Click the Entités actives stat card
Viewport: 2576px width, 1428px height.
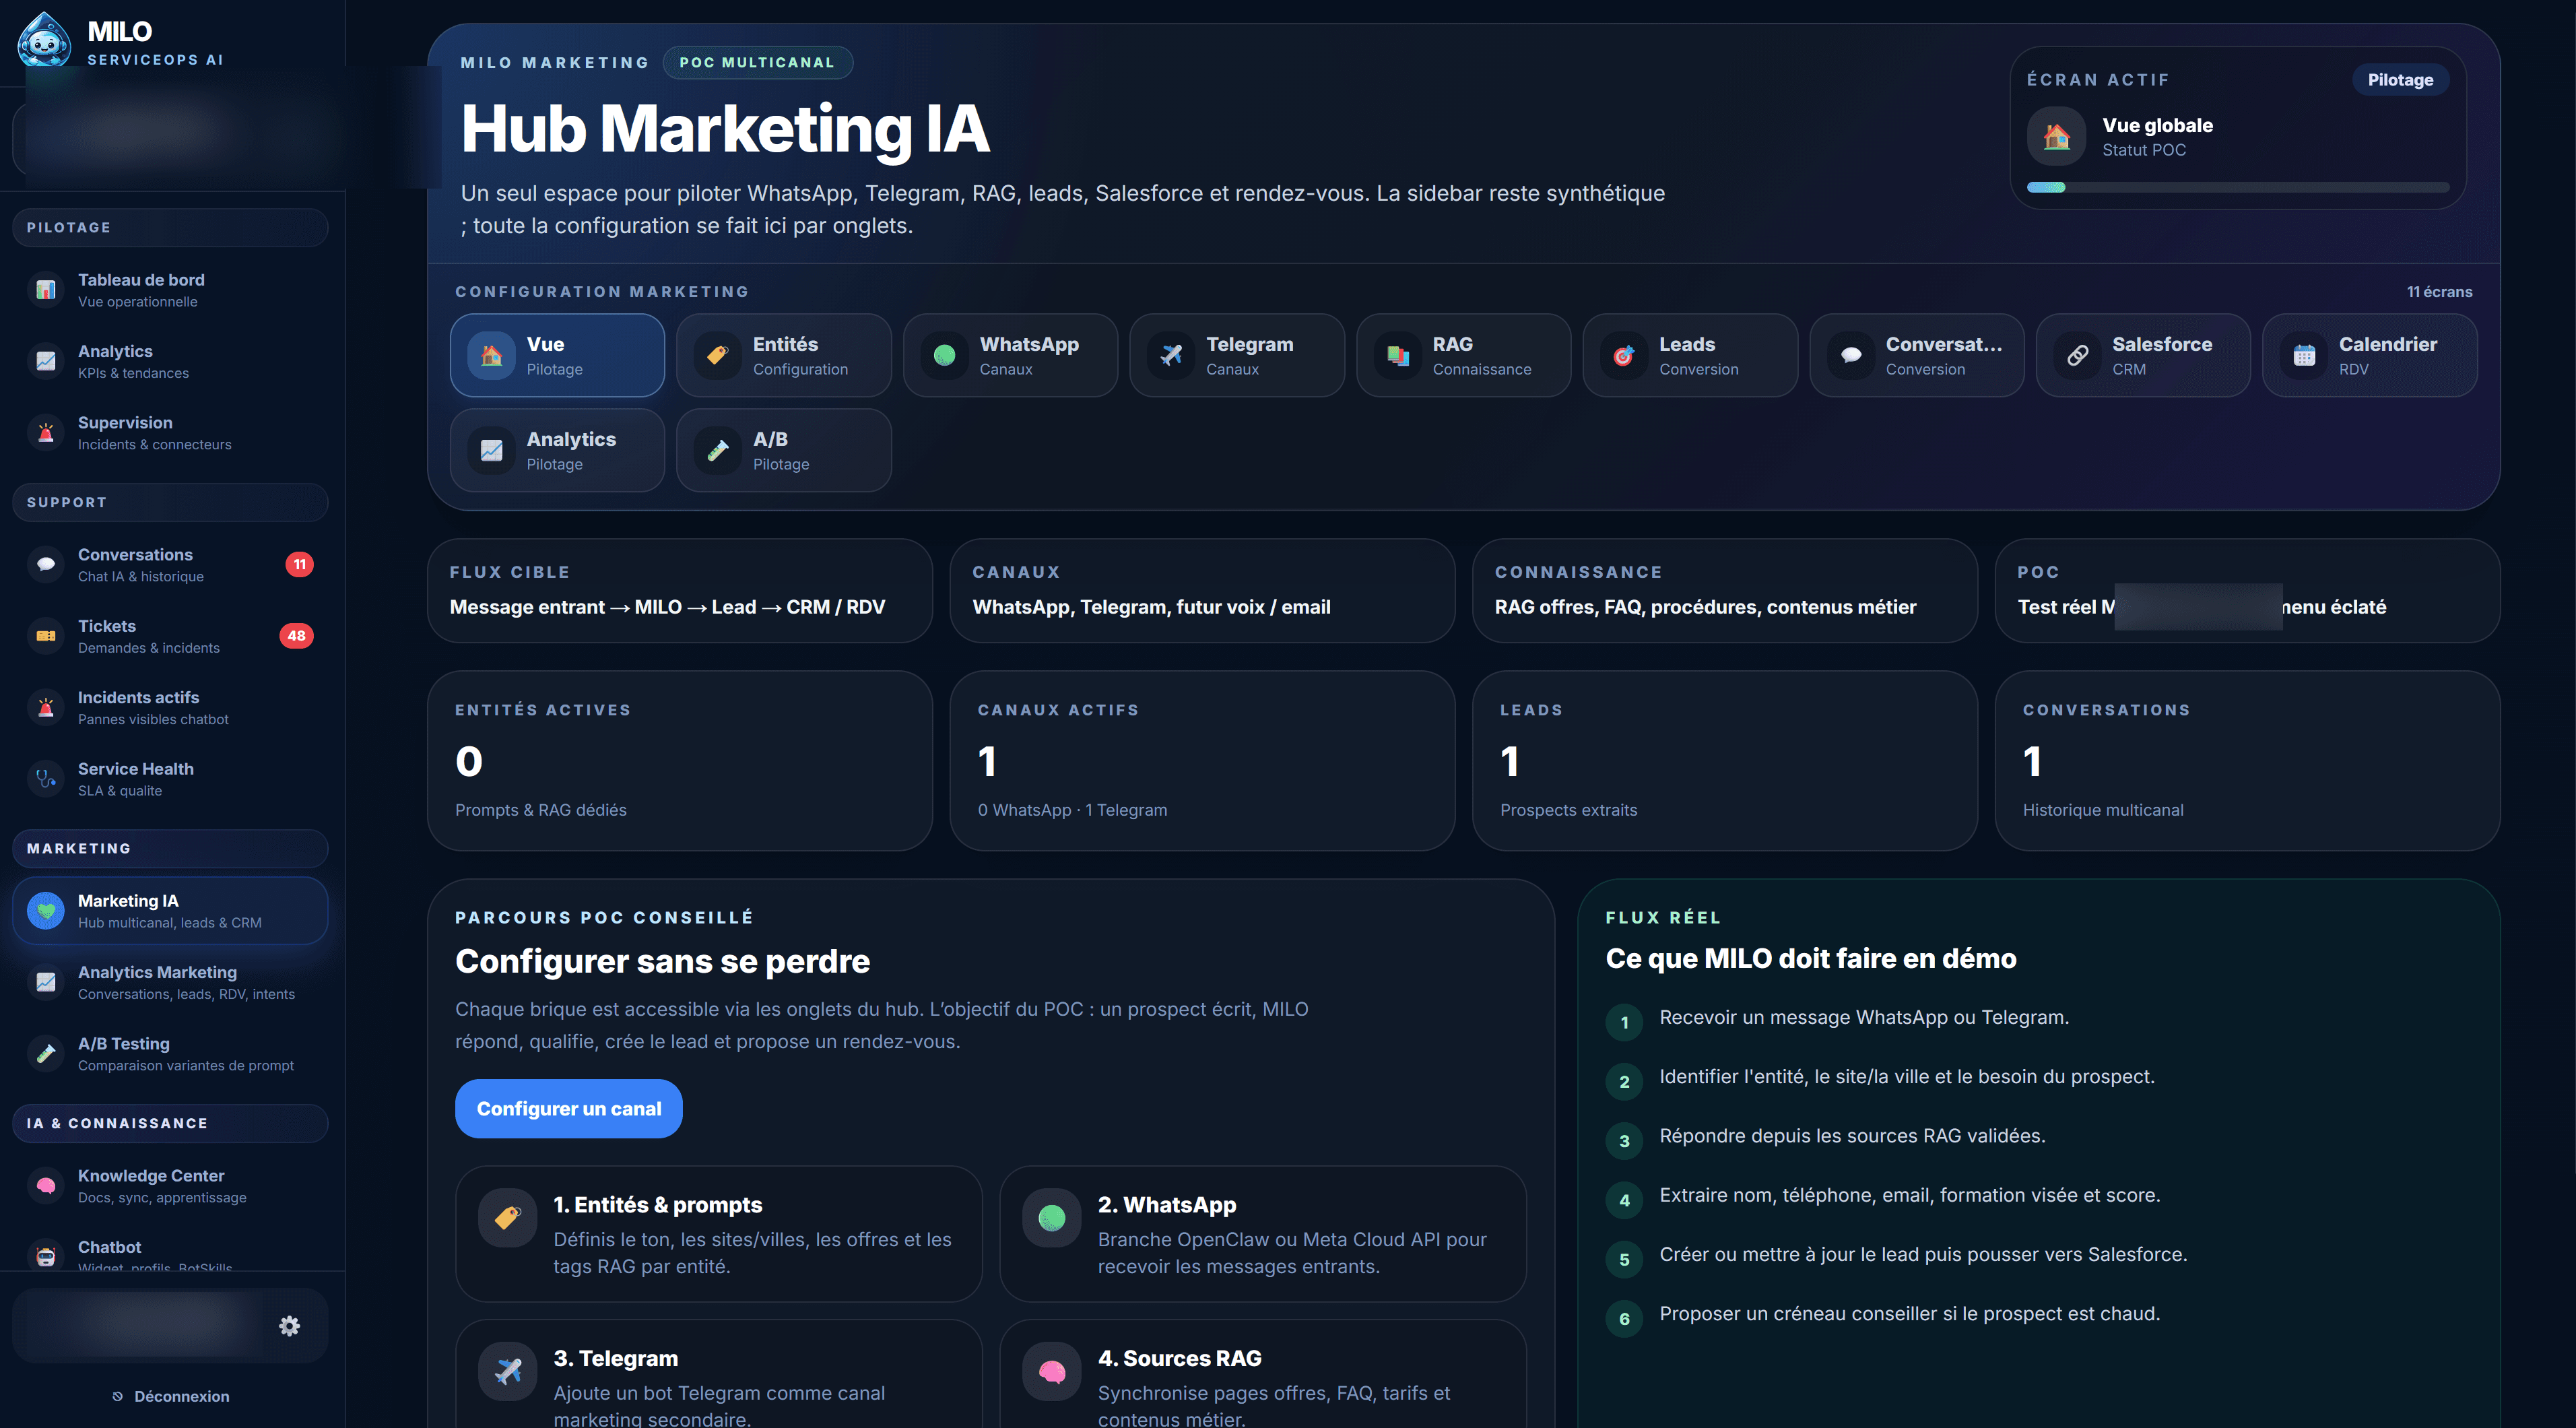680,761
